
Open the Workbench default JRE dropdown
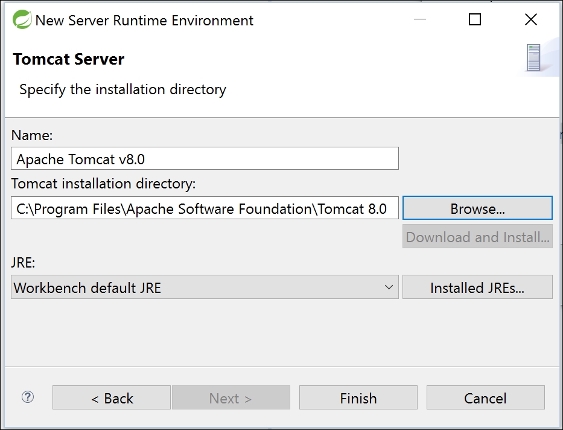coord(205,287)
